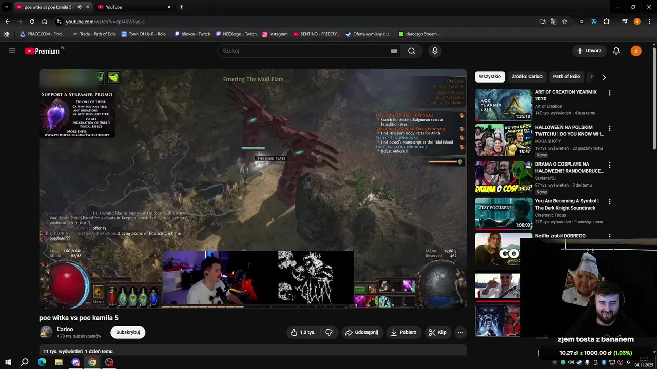Image resolution: width=657 pixels, height=369 pixels.
Task: Open OBS Studio from the taskbar
Action: tap(109, 362)
